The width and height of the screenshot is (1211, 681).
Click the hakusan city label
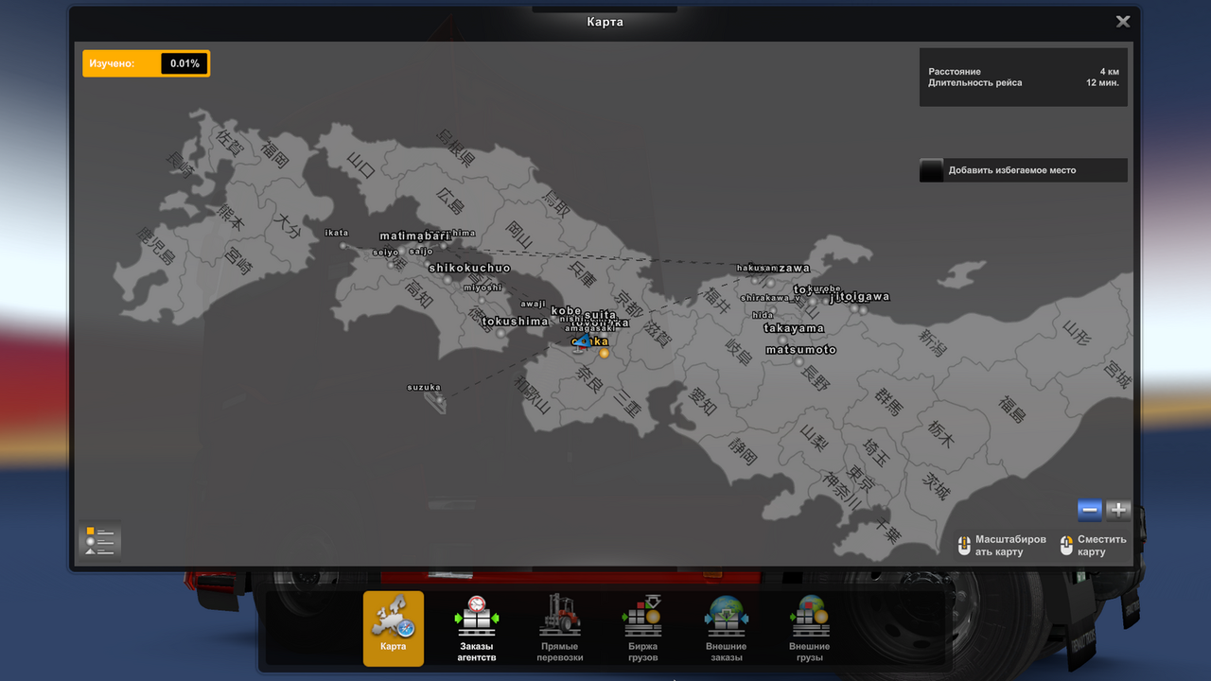click(757, 268)
